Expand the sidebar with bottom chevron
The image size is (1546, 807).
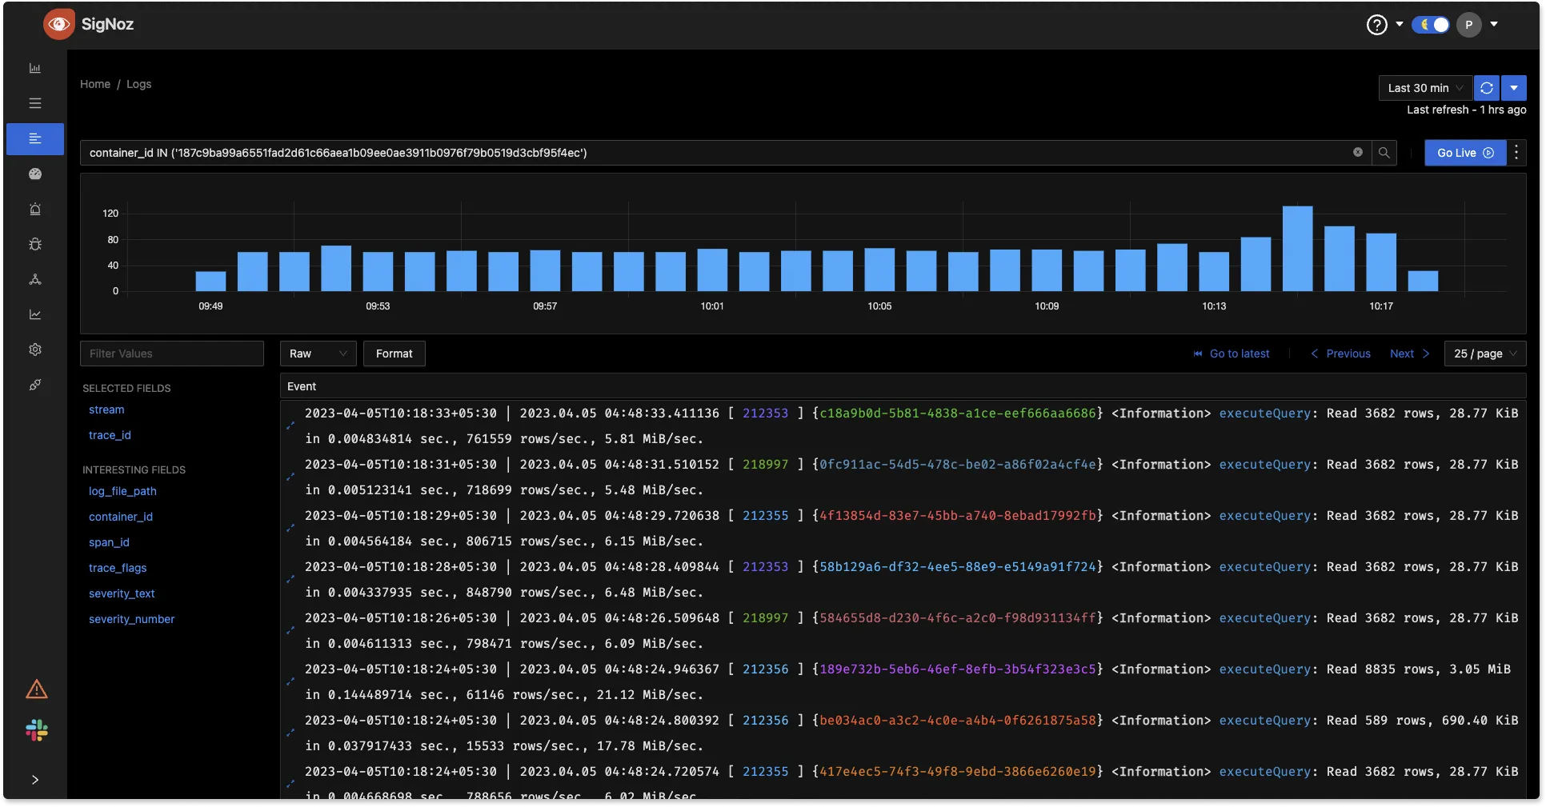[x=35, y=780]
